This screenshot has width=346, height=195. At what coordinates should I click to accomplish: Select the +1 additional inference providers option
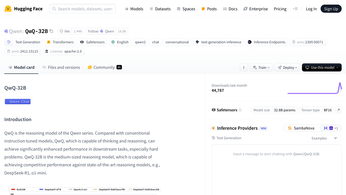tap(331, 128)
